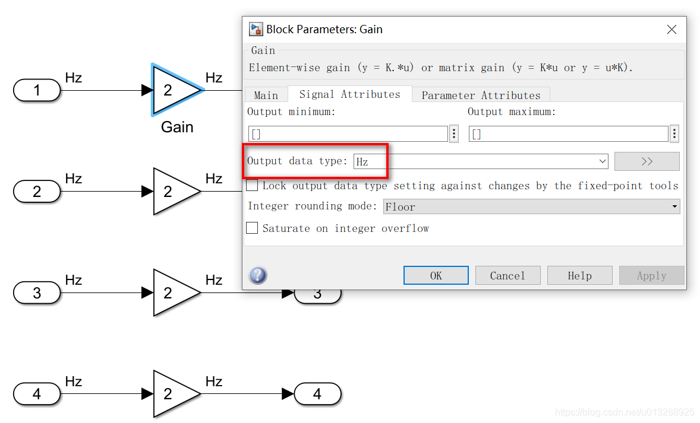Open the Output maximum options menu
The height and width of the screenshot is (423, 700).
pos(674,134)
